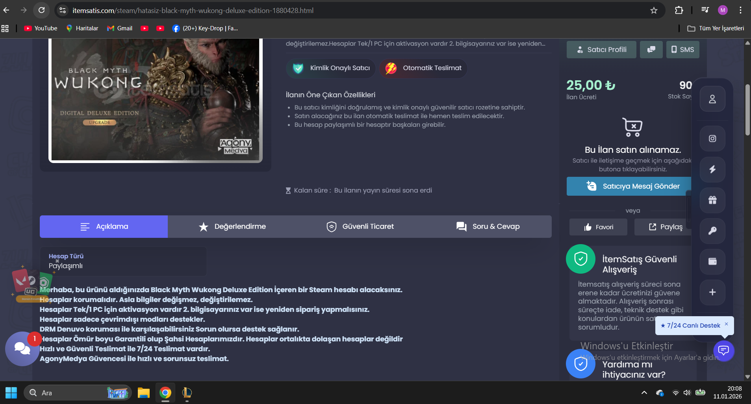Click the taskbar search box Ara
Image resolution: width=751 pixels, height=404 pixels.
[78, 393]
